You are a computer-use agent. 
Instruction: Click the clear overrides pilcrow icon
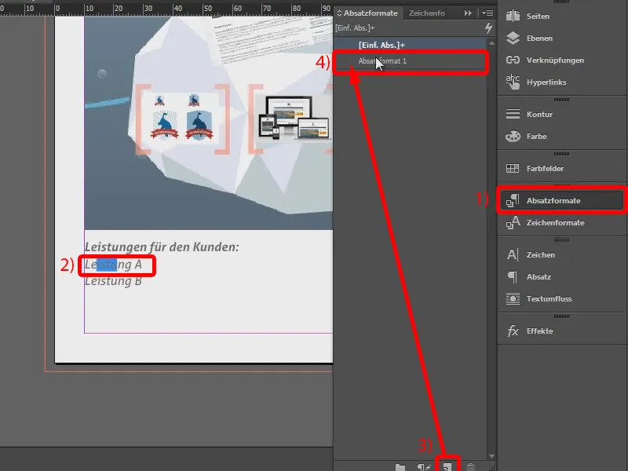click(424, 467)
